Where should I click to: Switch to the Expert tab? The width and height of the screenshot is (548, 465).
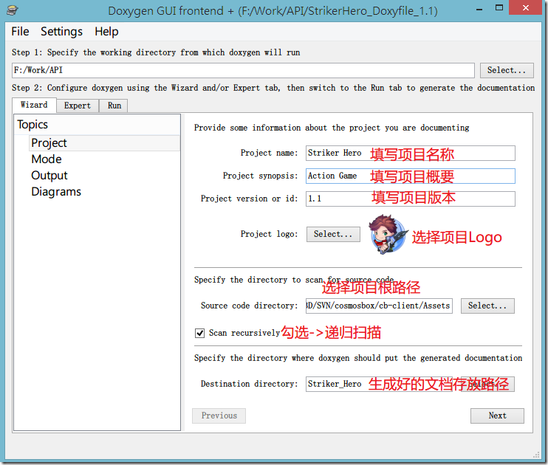[x=78, y=106]
